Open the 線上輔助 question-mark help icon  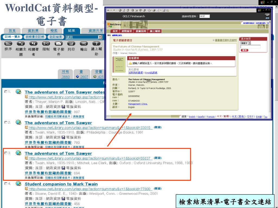click(96, 44)
